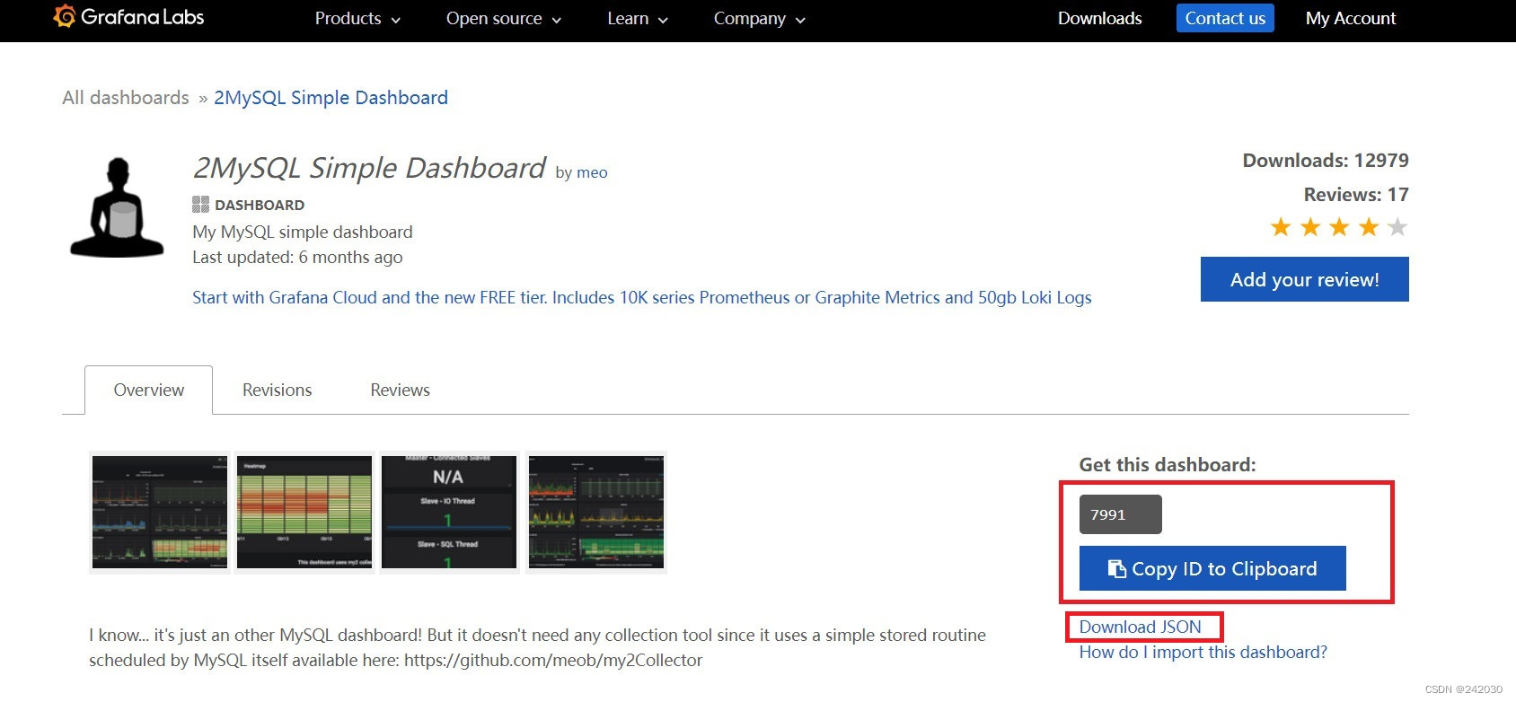The width and height of the screenshot is (1516, 702).
Task: Open the dashboard author avatar image
Action: point(118,208)
